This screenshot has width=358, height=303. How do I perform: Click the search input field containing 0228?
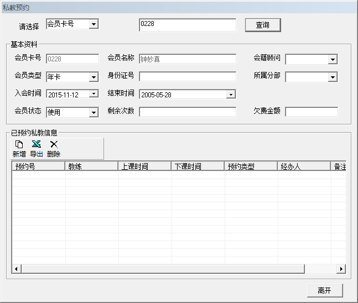[x=187, y=25]
